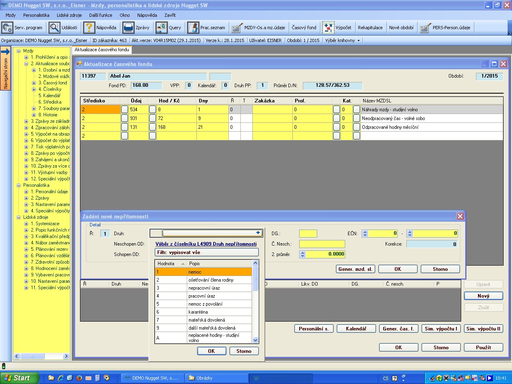Confirm with OK in the číselník popup
Screen dimensions: 512x384
tap(212, 351)
